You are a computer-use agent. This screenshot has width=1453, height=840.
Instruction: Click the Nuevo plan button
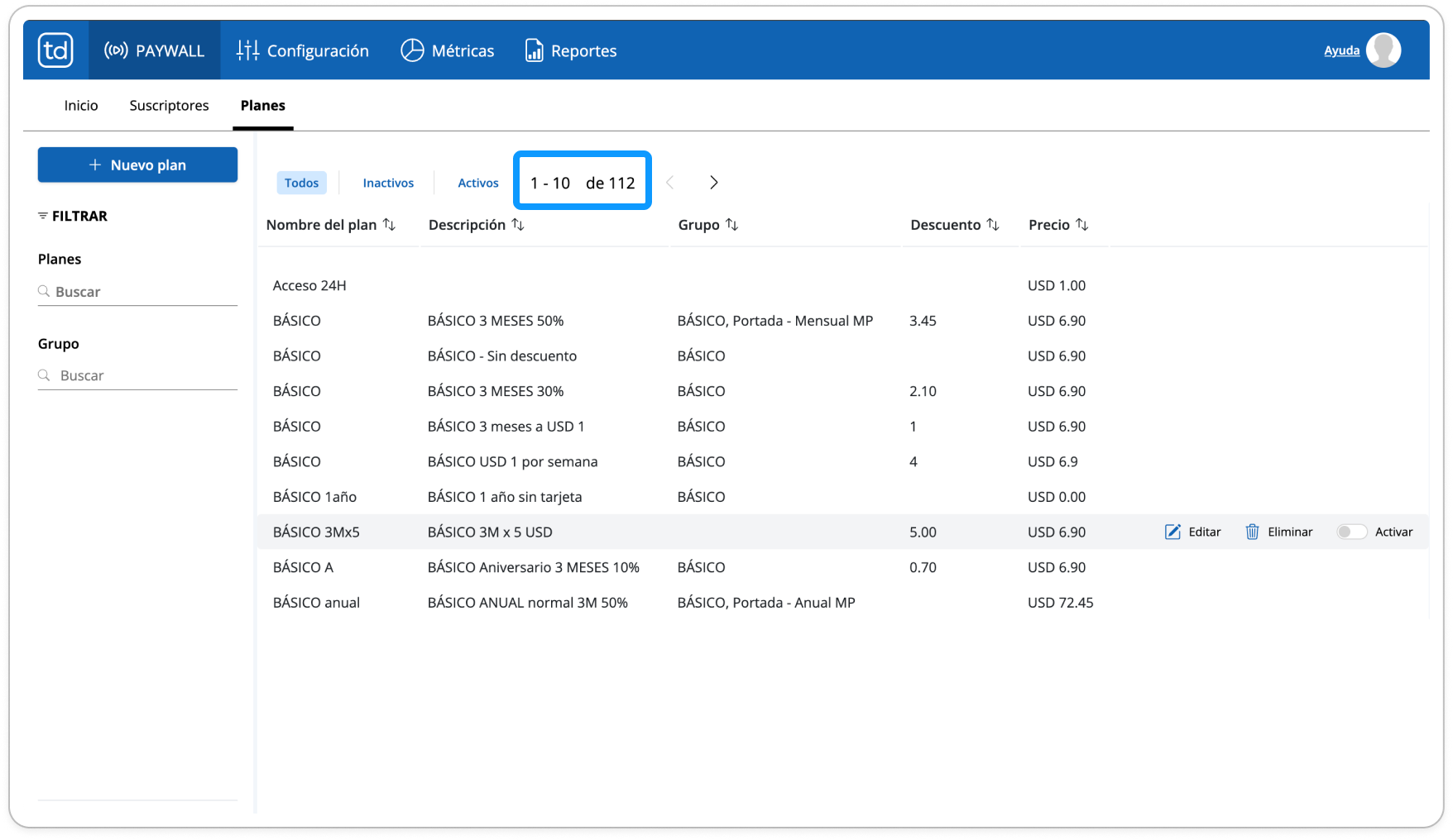(137, 165)
